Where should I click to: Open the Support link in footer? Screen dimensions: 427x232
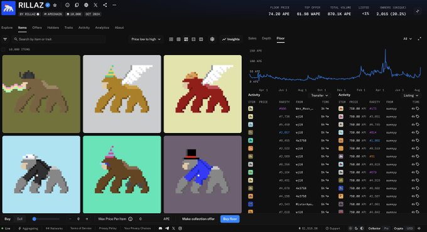pyautogui.click(x=333, y=228)
